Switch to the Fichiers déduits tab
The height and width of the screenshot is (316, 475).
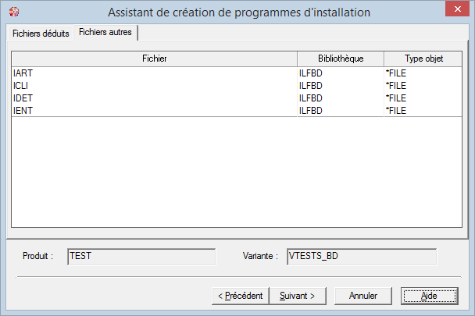pyautogui.click(x=41, y=34)
